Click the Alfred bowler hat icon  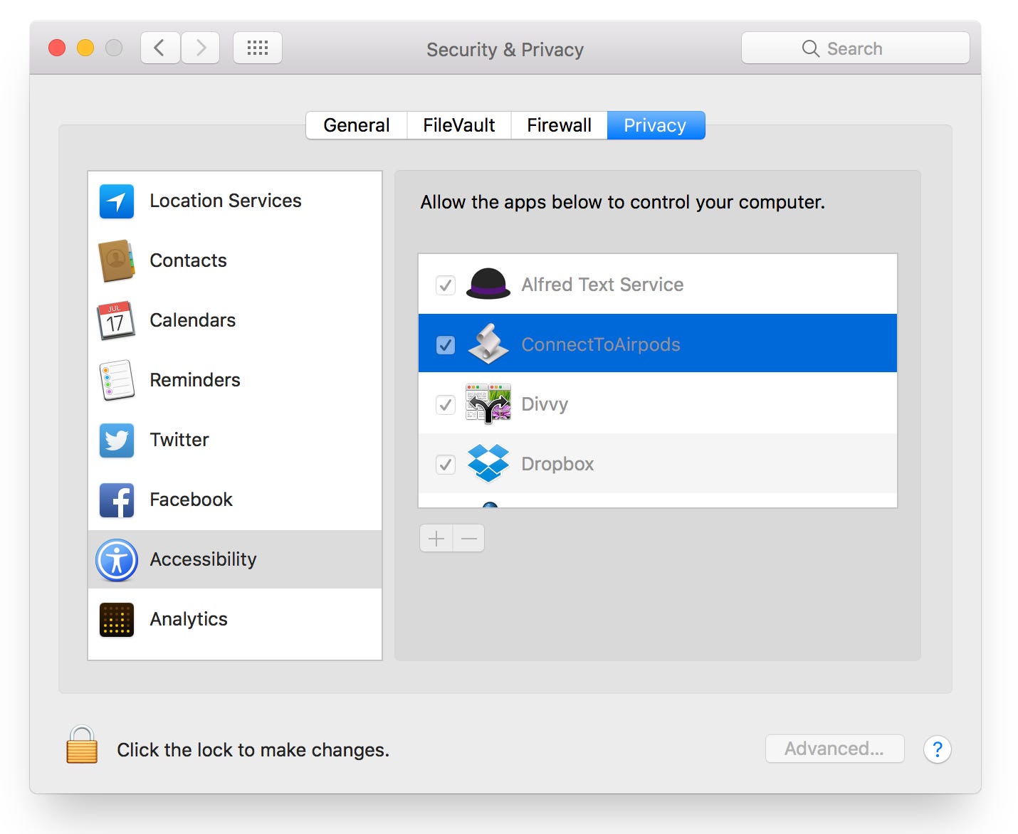pyautogui.click(x=488, y=284)
